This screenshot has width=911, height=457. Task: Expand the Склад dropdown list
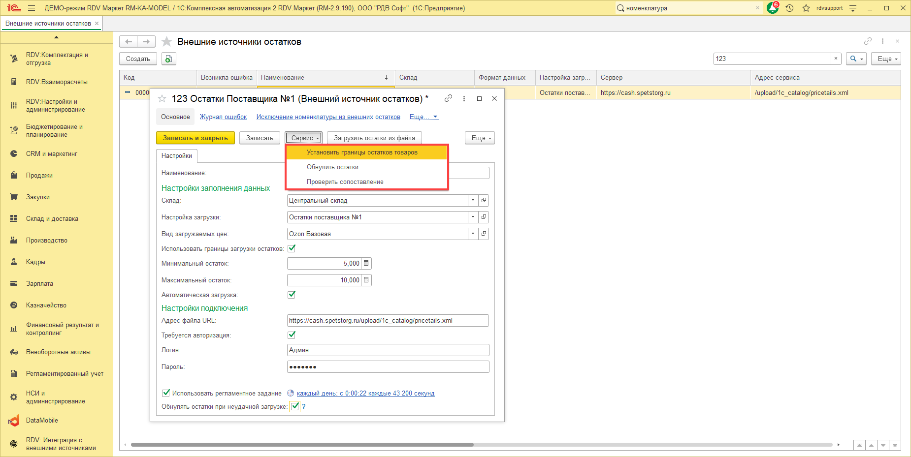pos(473,200)
